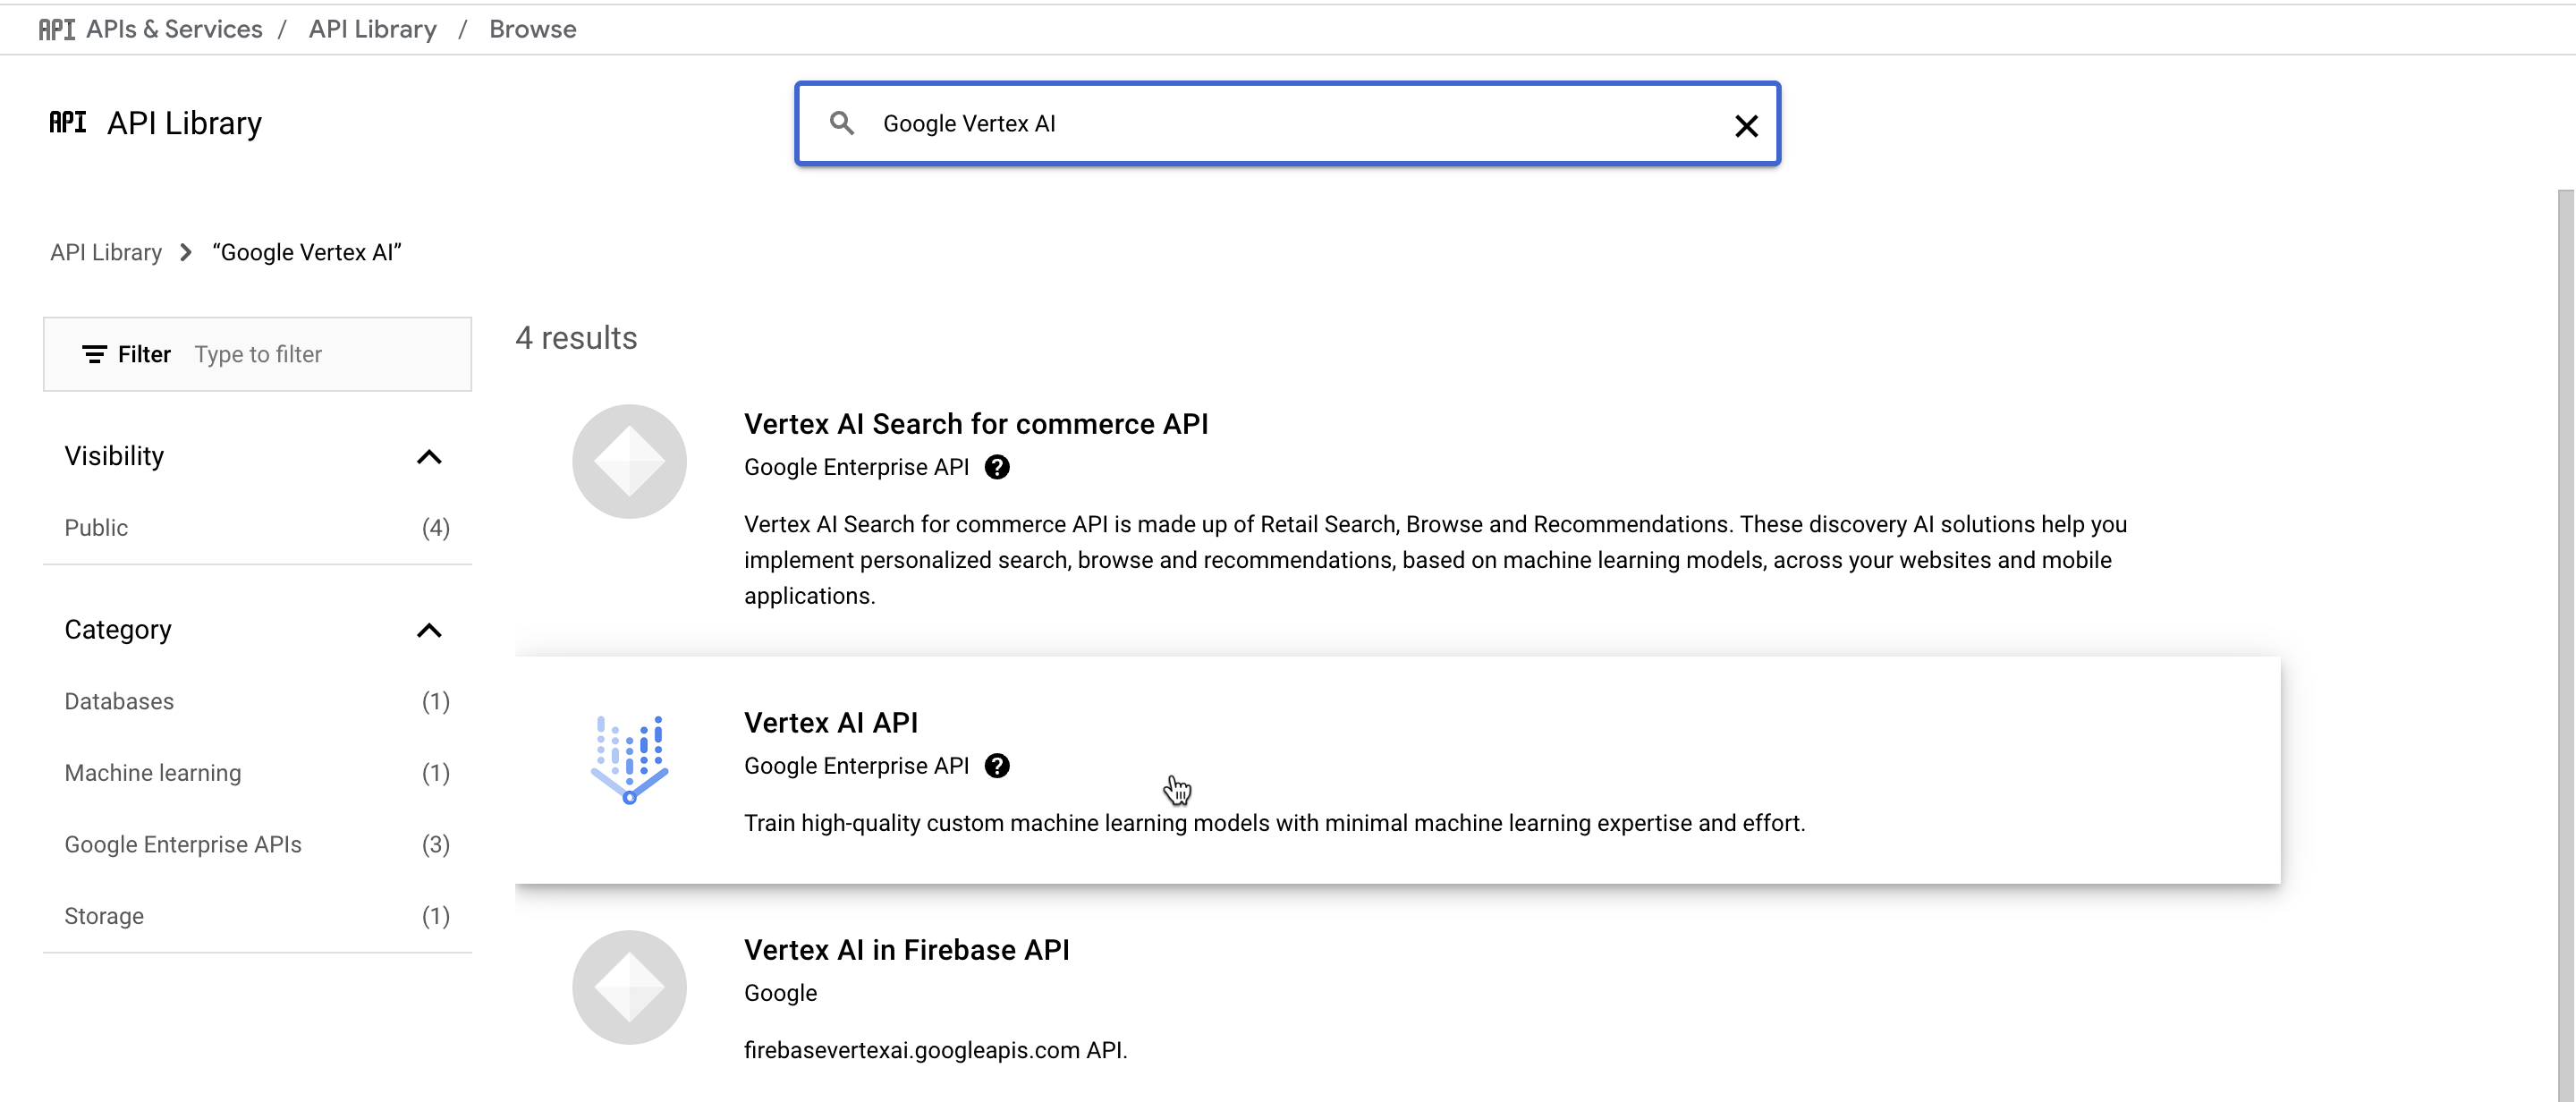Click "firebasevertexai.googleapis.com API." description
Viewport: 2576px width, 1102px height.
tap(935, 1050)
